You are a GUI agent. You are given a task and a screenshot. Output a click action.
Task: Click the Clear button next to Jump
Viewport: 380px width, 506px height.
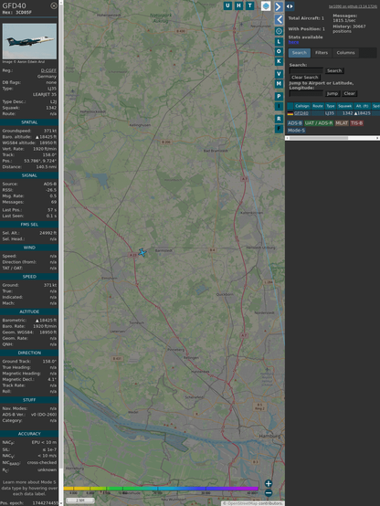(x=349, y=93)
